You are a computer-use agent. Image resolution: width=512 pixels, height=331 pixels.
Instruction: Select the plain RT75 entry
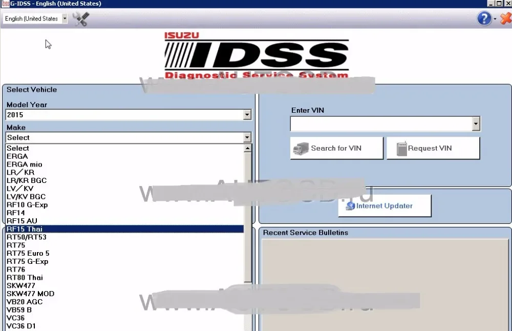coord(124,245)
